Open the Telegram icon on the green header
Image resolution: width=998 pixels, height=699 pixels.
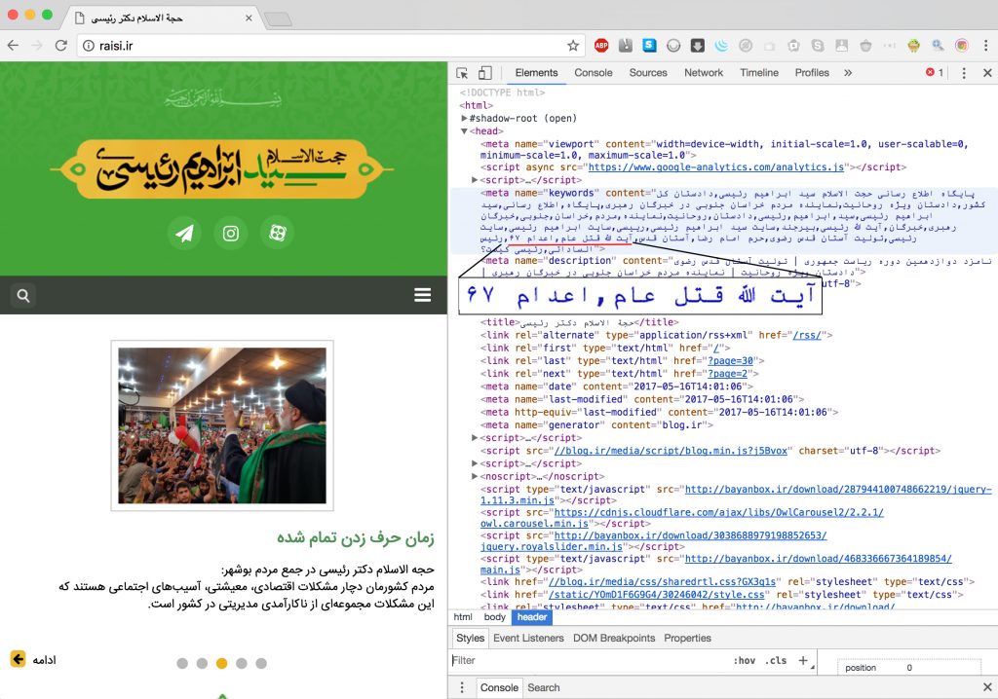184,234
